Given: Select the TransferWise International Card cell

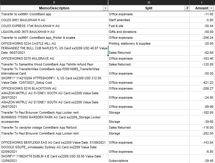Looking at the screenshot, I should [x=54, y=72].
